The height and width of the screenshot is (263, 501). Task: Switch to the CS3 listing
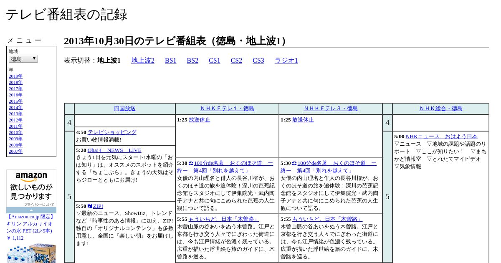tap(258, 61)
